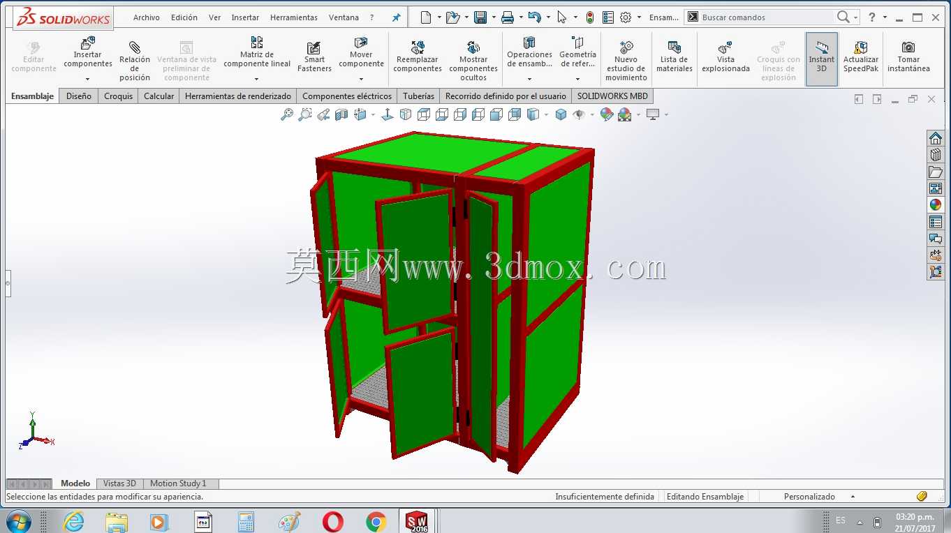The height and width of the screenshot is (533, 951).
Task: Open File Explorer pane icon
Action: click(x=936, y=172)
